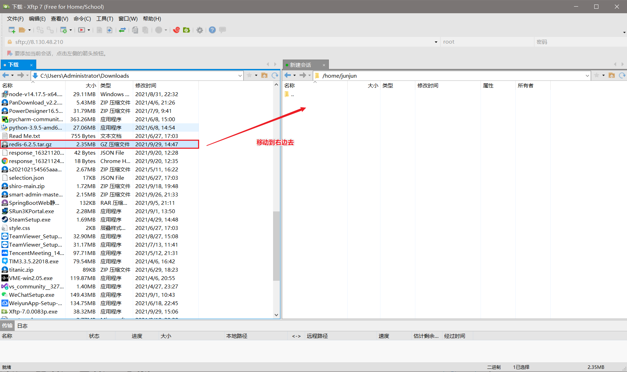This screenshot has width=627, height=372.
Task: Sort local files by 大小 column
Action: 82,85
